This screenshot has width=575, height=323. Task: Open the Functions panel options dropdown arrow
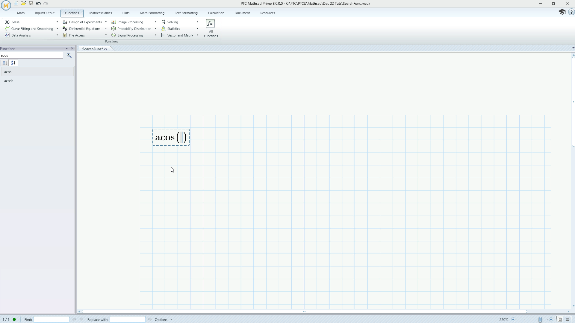coord(67,48)
